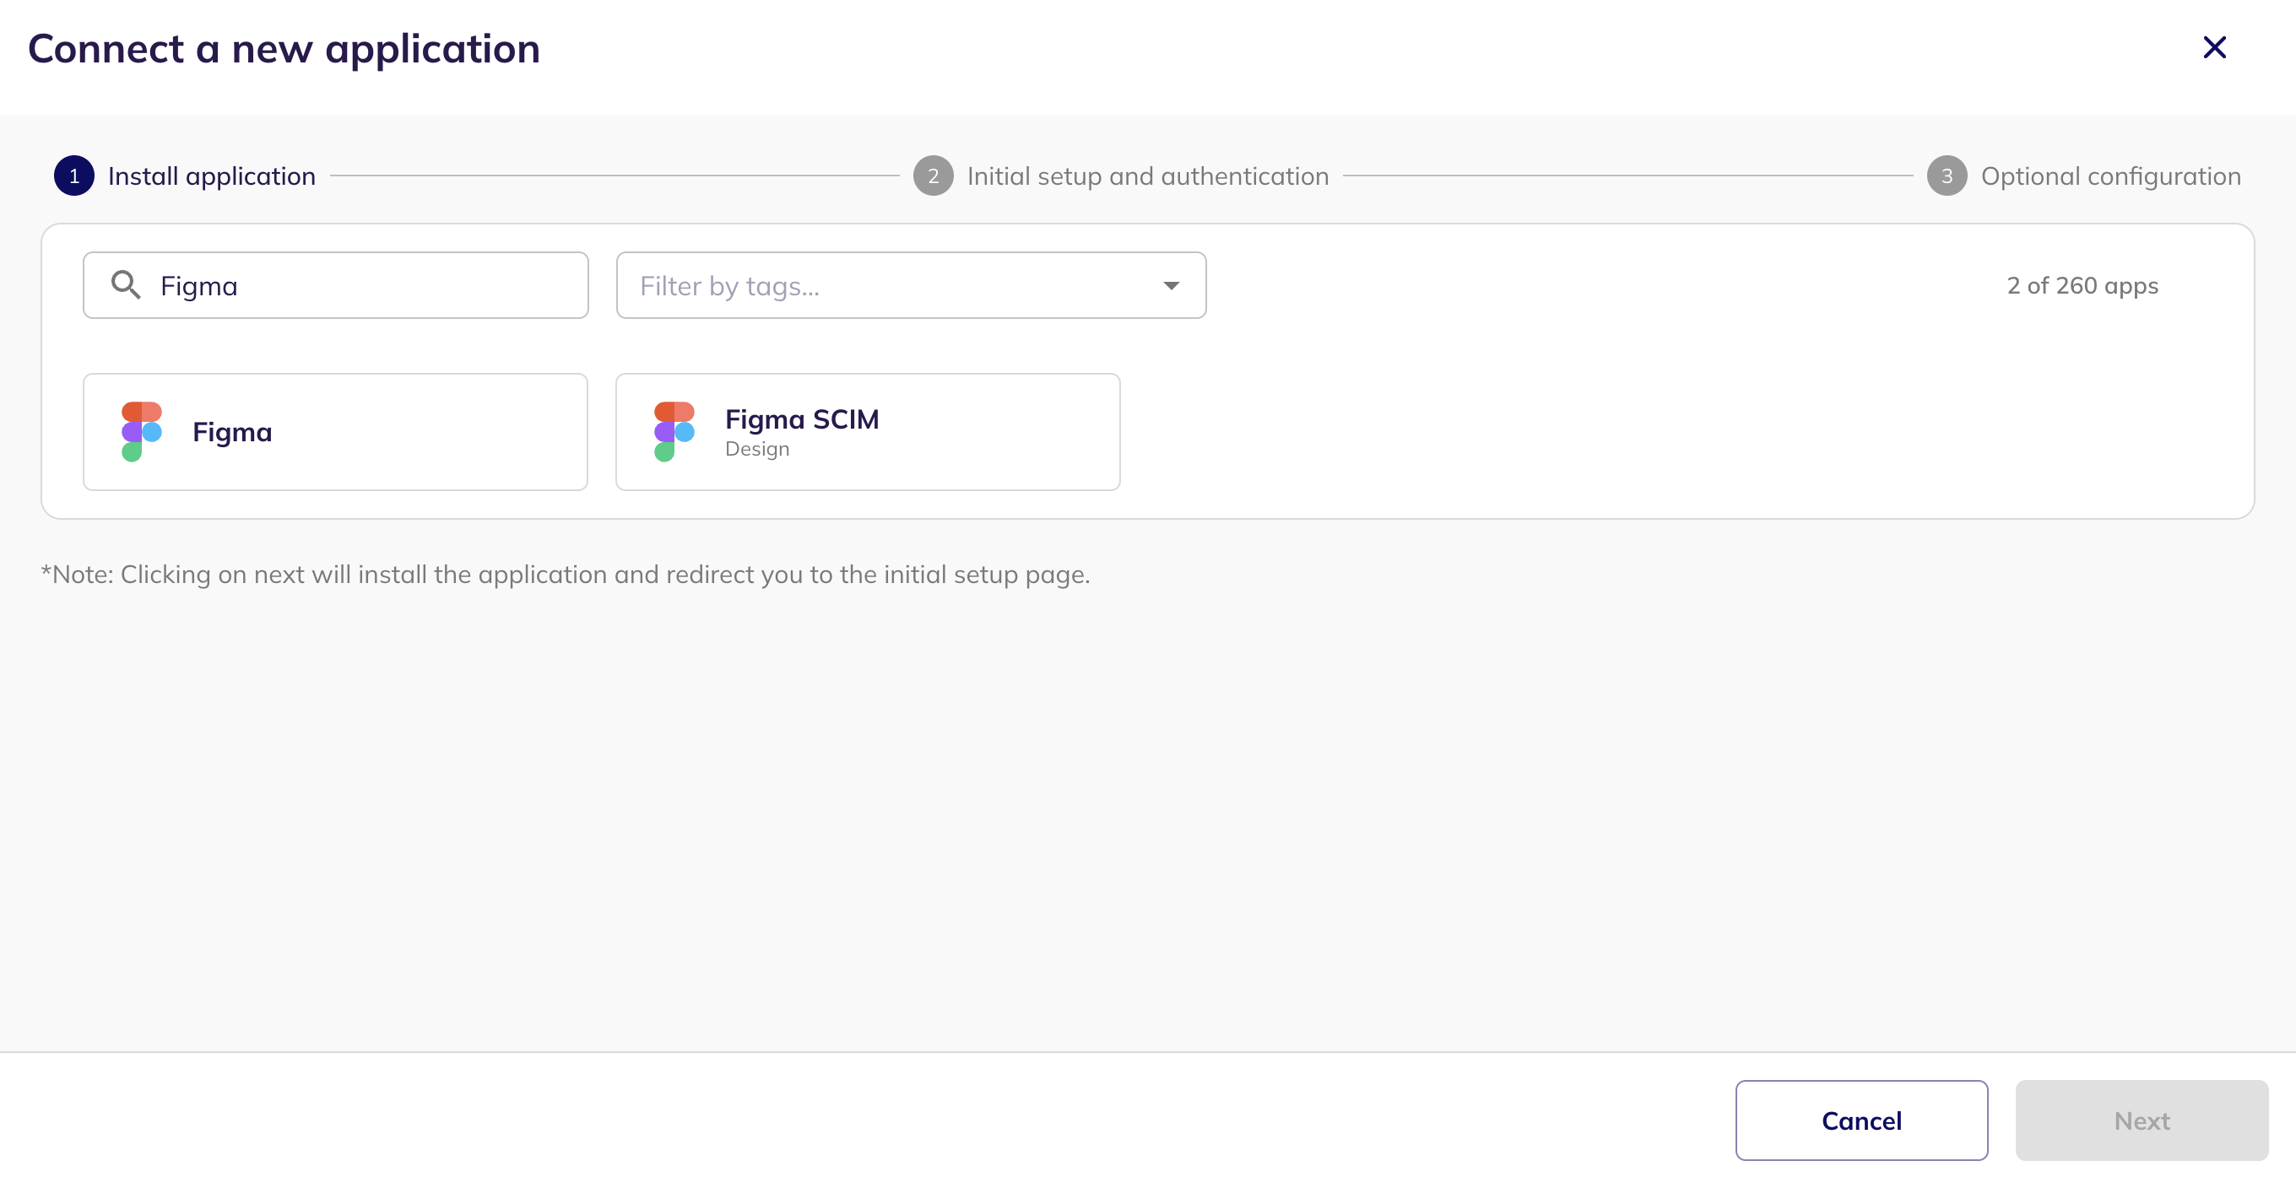Cancel the application connection
Image resolution: width=2296 pixels, height=1188 pixels.
coord(1861,1120)
